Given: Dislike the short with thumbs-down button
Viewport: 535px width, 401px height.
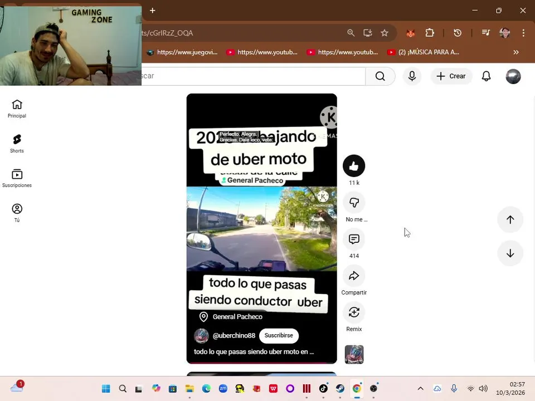Looking at the screenshot, I should (354, 203).
